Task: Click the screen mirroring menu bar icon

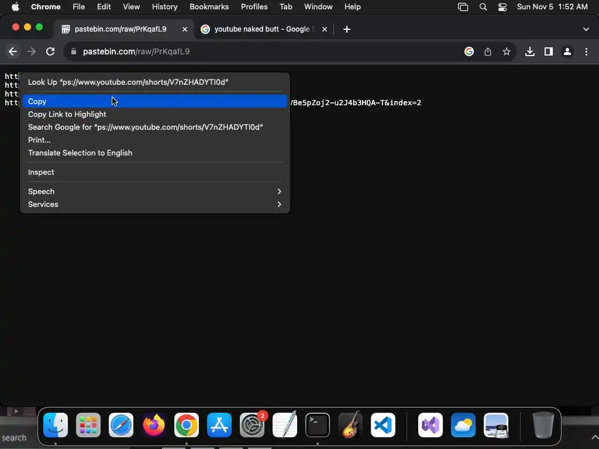Action: click(x=463, y=7)
